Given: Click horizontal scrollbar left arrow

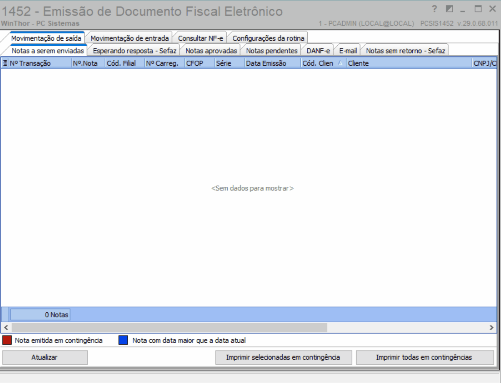Looking at the screenshot, I should pyautogui.click(x=6, y=327).
